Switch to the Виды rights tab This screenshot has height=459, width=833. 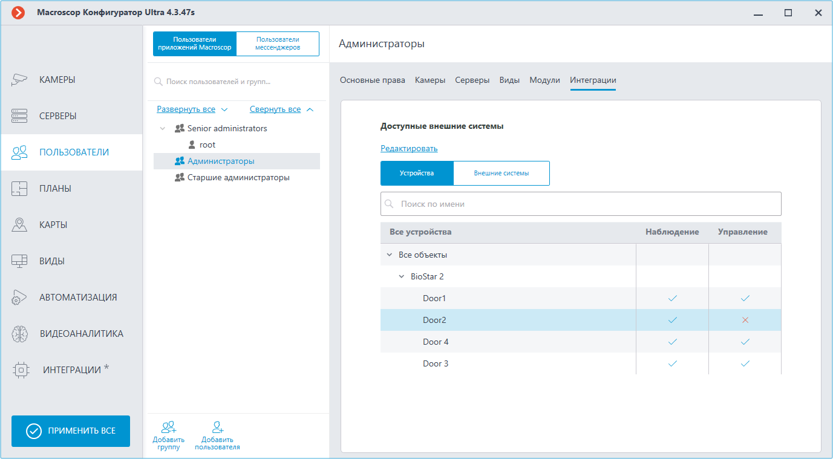(x=509, y=80)
